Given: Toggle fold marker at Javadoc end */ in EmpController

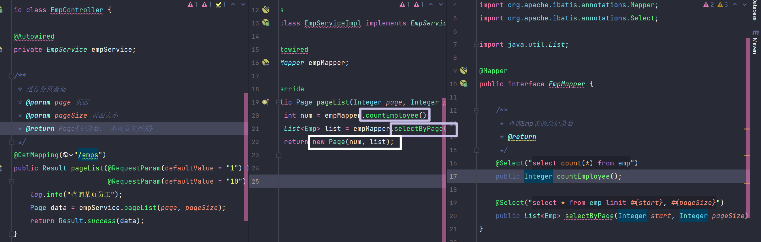Looking at the screenshot, I should [x=12, y=142].
